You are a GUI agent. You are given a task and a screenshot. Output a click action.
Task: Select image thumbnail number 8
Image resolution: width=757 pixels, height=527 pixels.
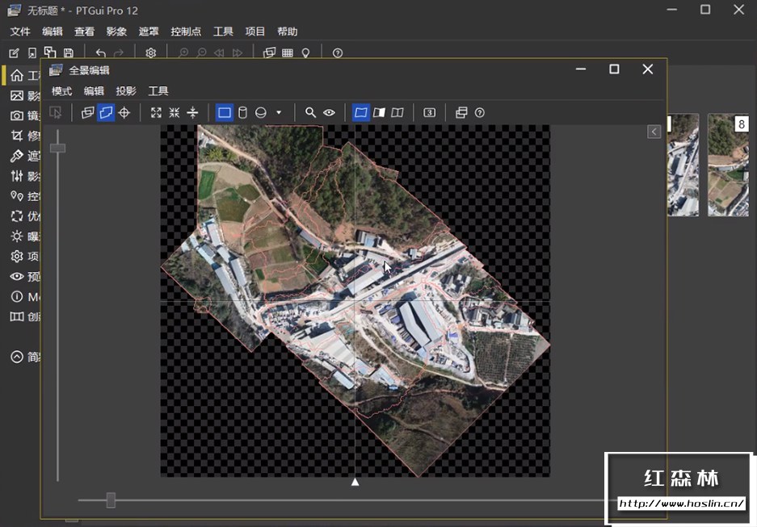[x=727, y=165]
